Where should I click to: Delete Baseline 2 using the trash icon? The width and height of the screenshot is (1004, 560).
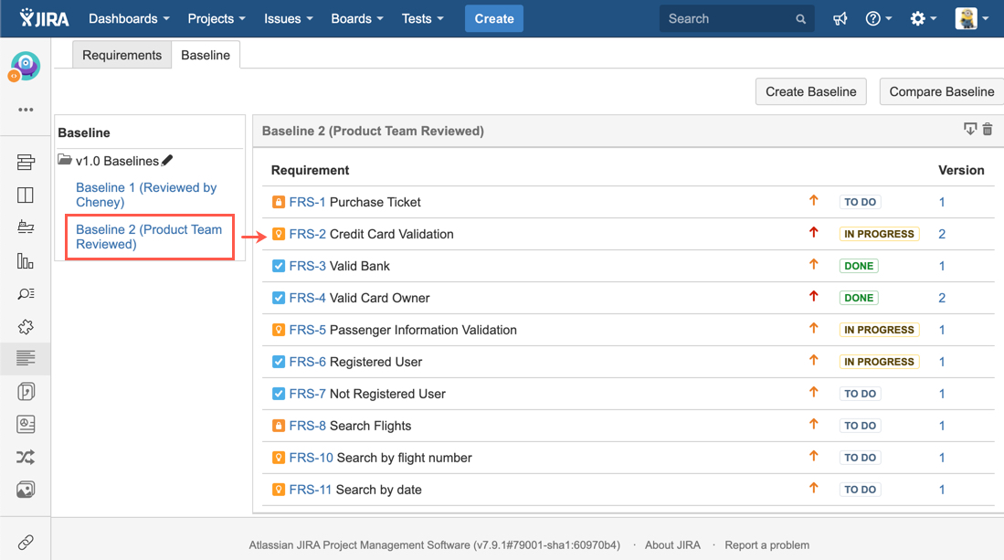pyautogui.click(x=987, y=131)
